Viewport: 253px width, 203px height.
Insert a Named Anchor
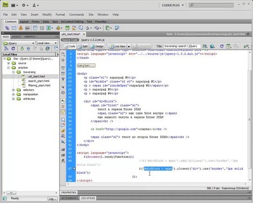pyautogui.click(x=21, y=28)
